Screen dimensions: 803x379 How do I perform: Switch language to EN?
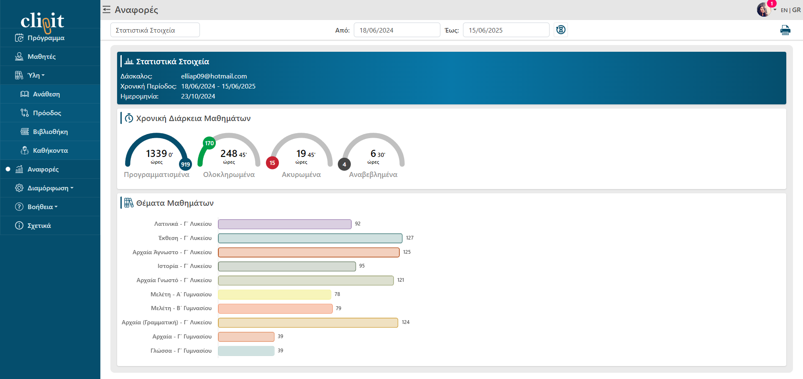point(784,10)
